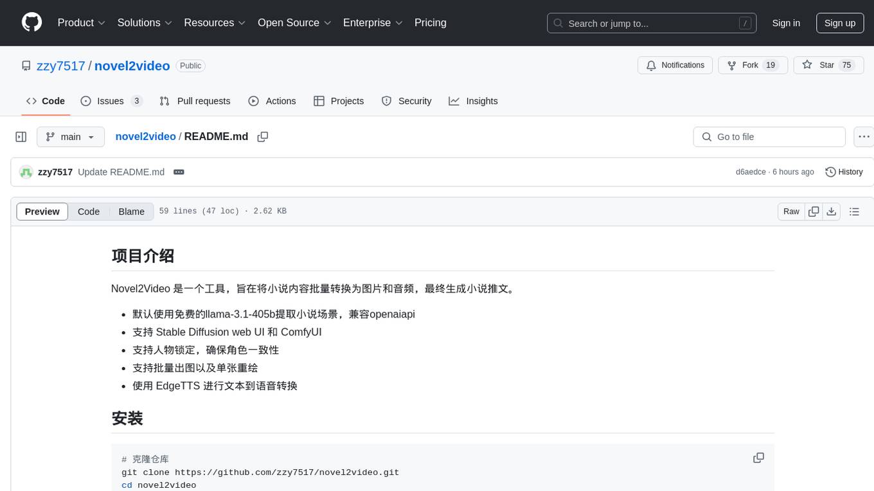Expand the commit message details ellipsis
This screenshot has height=491, width=874.
click(179, 172)
